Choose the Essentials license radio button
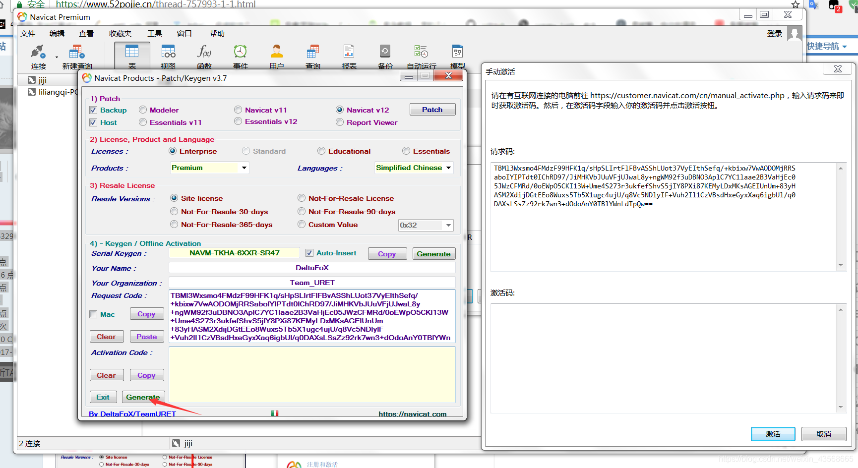This screenshot has width=858, height=468. (406, 151)
